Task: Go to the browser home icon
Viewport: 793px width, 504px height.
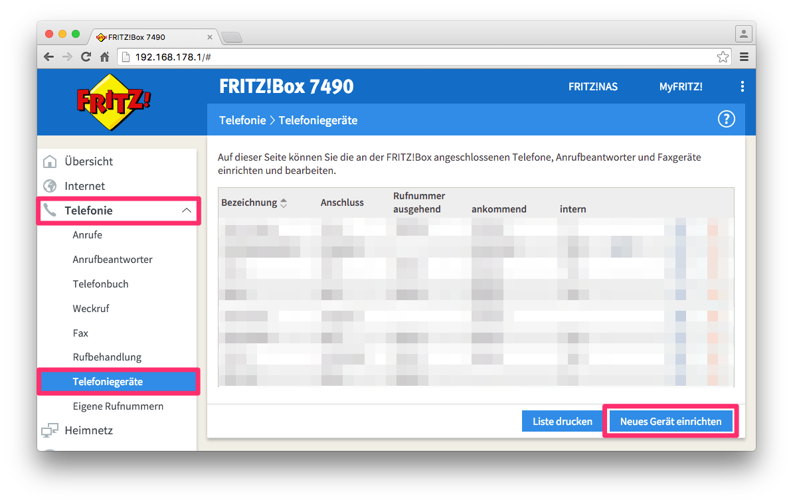Action: click(104, 56)
